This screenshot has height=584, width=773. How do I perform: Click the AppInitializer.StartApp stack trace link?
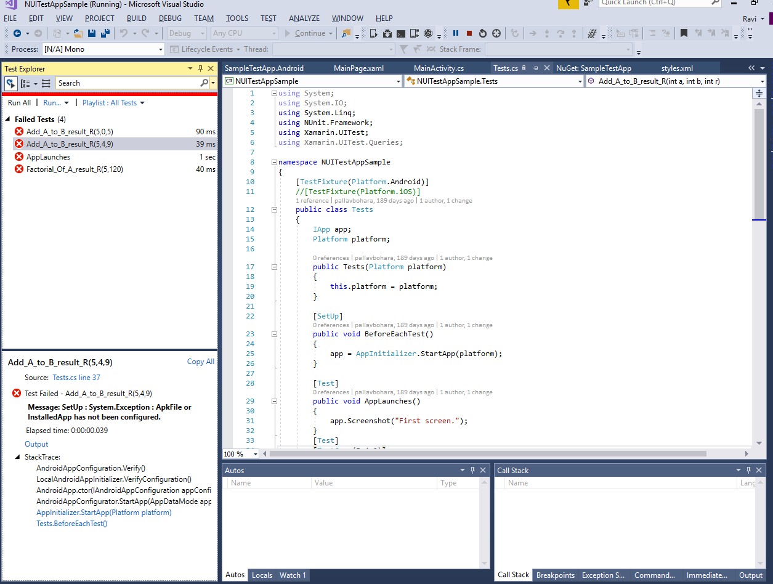(x=104, y=513)
